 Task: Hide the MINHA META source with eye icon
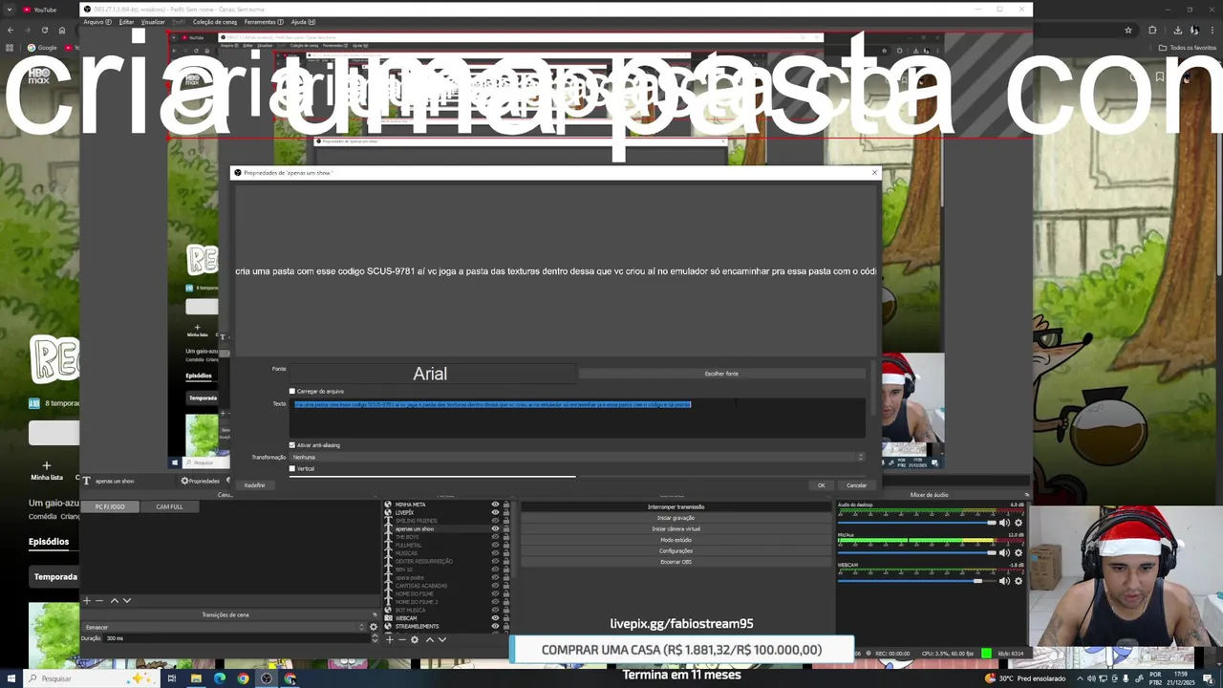pos(495,505)
